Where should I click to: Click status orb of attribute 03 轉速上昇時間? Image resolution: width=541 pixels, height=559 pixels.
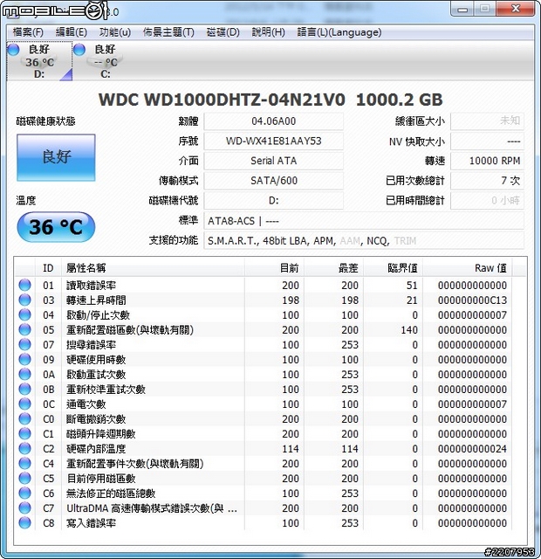click(x=24, y=300)
